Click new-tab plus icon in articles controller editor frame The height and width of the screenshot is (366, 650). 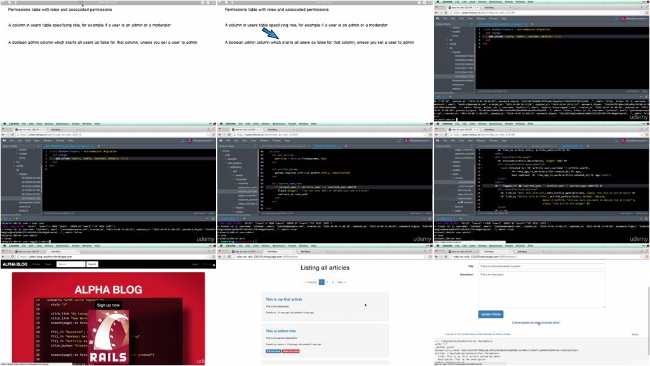pyautogui.click(x=346, y=146)
